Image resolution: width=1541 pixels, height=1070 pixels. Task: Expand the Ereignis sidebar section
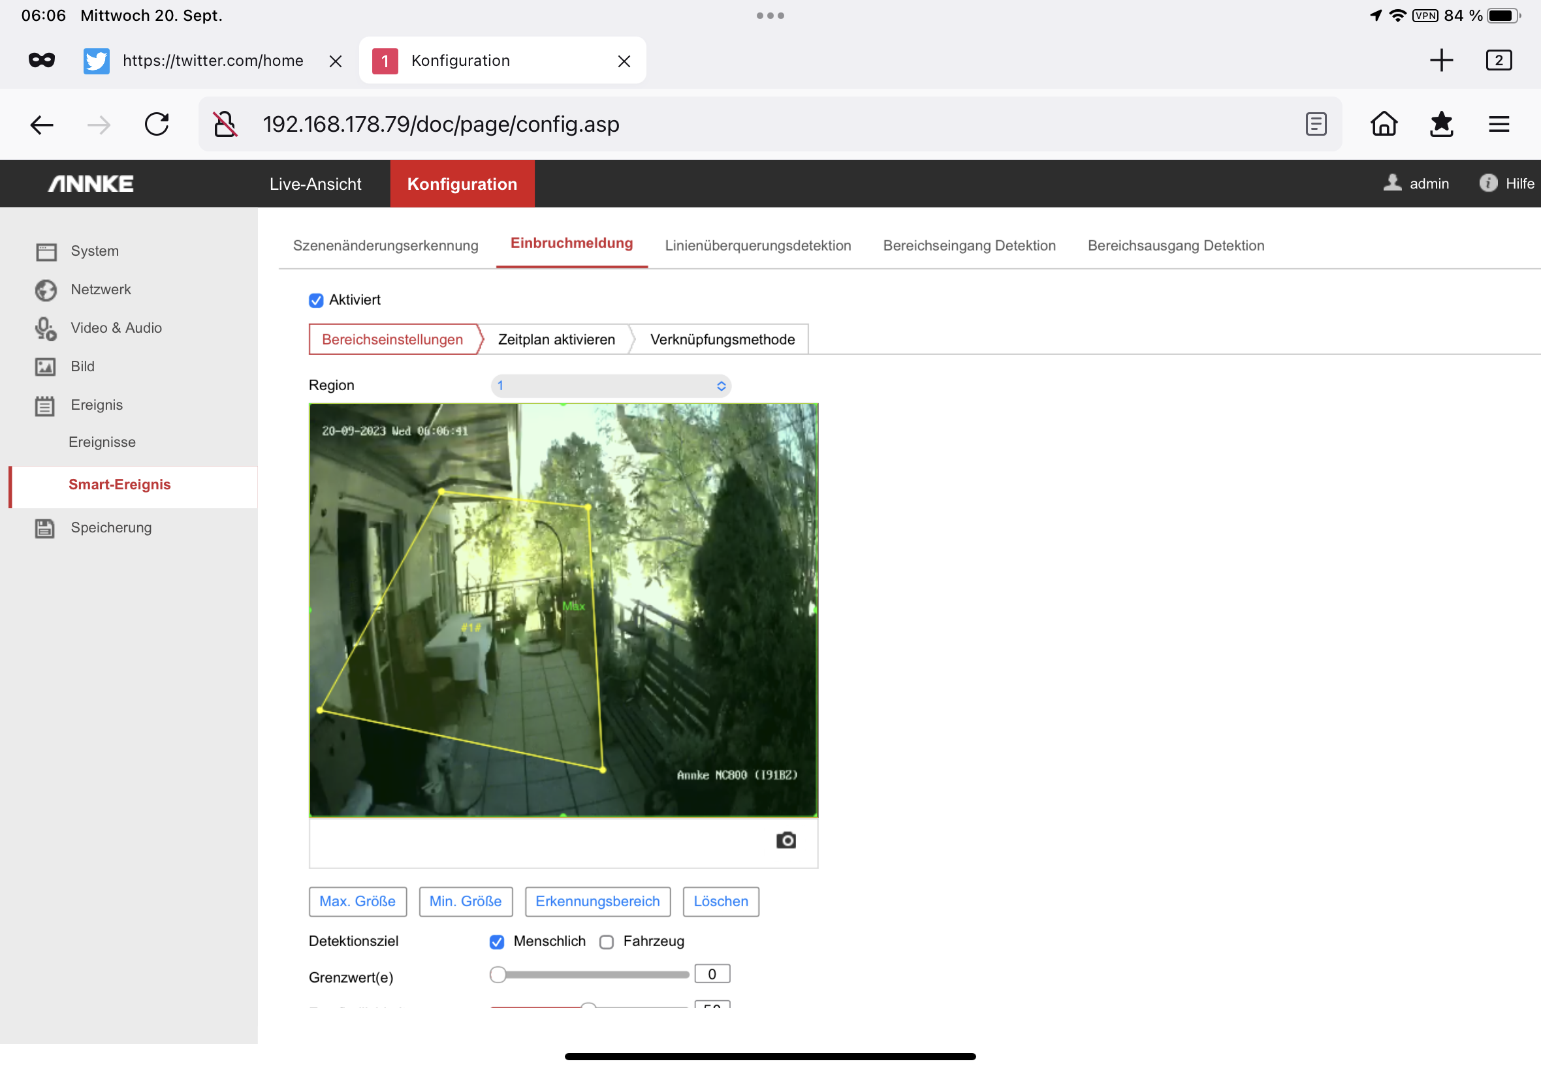[97, 405]
